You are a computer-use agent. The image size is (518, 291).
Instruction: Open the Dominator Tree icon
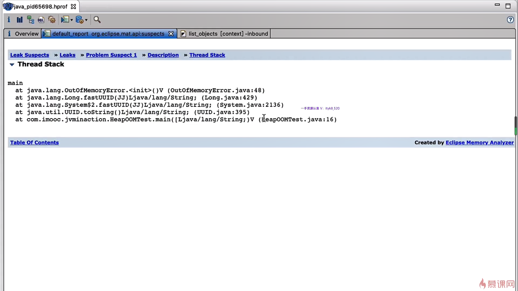pos(30,20)
